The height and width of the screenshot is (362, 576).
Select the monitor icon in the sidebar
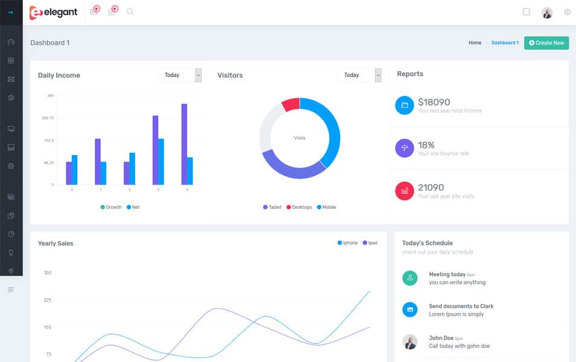pyautogui.click(x=11, y=129)
